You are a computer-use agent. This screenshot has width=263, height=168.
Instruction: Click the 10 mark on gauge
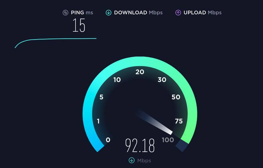pos(117,80)
